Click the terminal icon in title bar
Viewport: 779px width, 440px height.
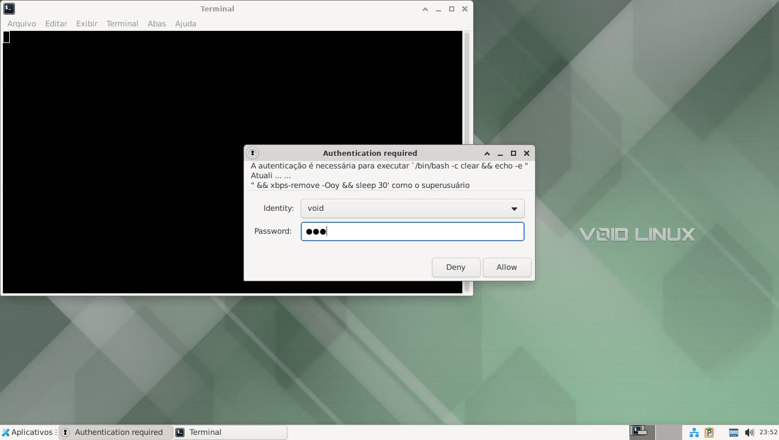pyautogui.click(x=9, y=9)
